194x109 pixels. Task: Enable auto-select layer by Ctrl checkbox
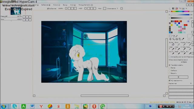[x=170, y=57]
